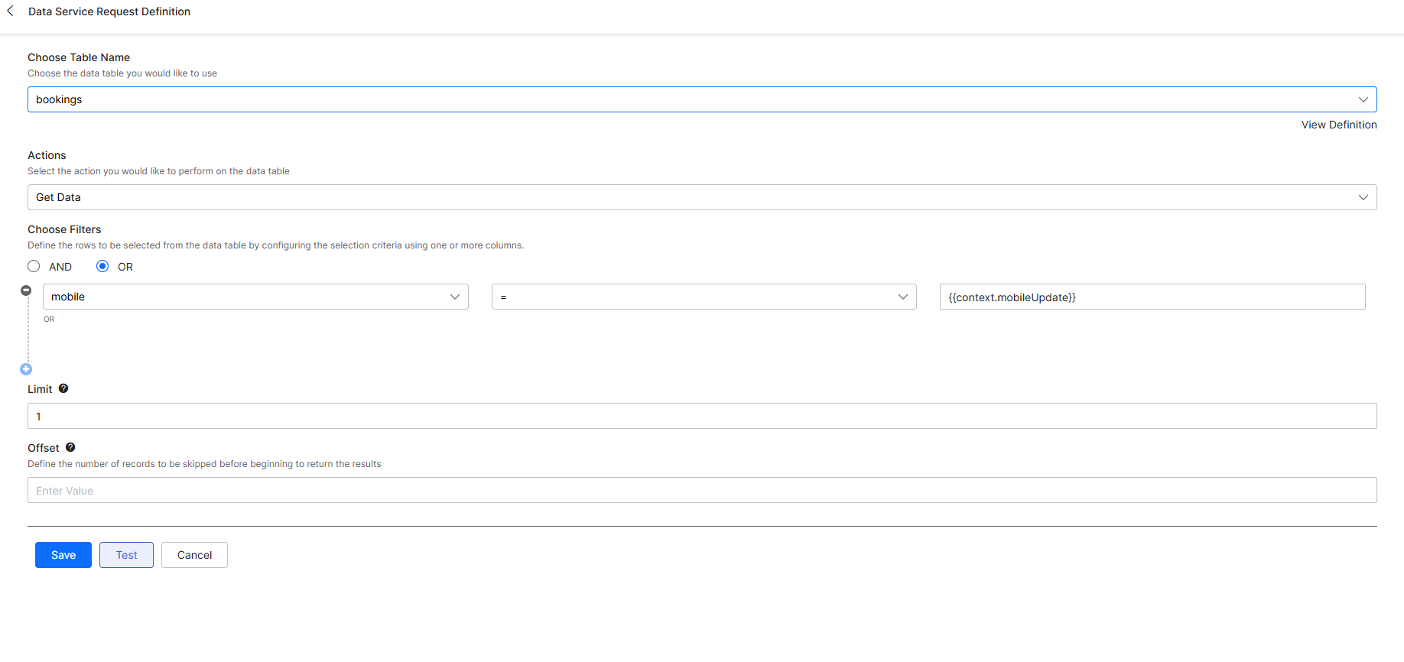Expand the Get Data actions dropdown

coord(688,197)
